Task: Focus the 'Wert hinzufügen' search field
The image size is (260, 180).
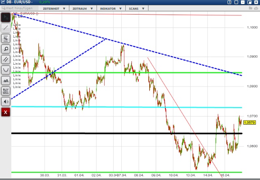Action: pyautogui.click(x=19, y=8)
